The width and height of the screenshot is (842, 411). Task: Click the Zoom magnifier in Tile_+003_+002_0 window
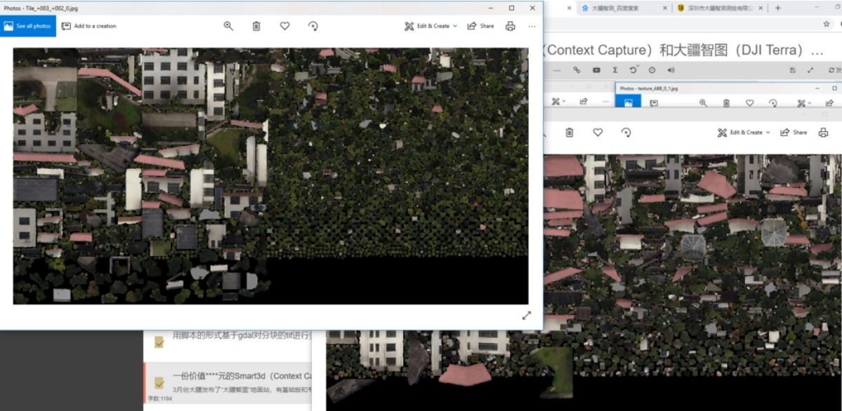[x=228, y=26]
